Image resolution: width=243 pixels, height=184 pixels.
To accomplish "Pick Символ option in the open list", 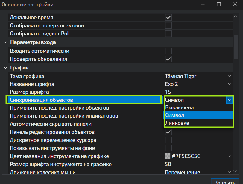I will pos(174,115).
